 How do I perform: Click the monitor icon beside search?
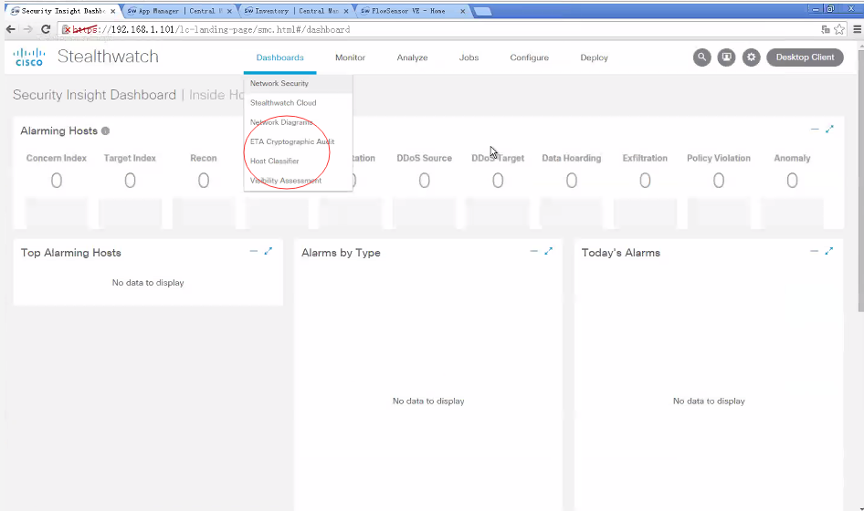pos(726,57)
